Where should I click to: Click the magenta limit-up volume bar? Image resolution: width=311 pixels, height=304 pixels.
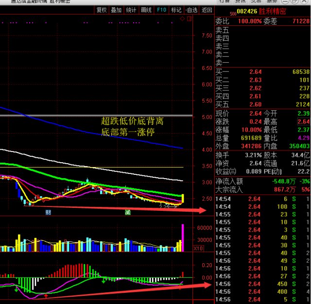[x=183, y=237]
